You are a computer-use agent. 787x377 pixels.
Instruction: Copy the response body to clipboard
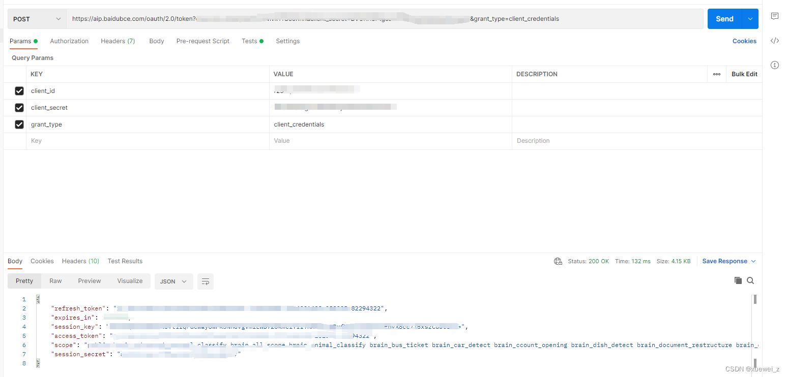coord(738,280)
